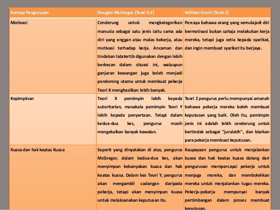Click text 'Percaya bahawa orang yang semulajadi diri'
The height and width of the screenshot is (210, 280).
pyautogui.click(x=227, y=23)
